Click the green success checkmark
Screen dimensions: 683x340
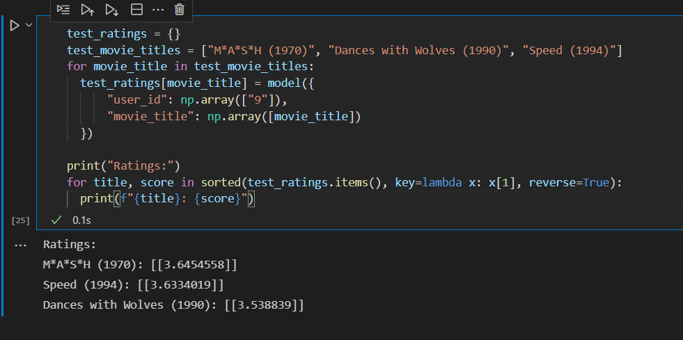tap(57, 220)
